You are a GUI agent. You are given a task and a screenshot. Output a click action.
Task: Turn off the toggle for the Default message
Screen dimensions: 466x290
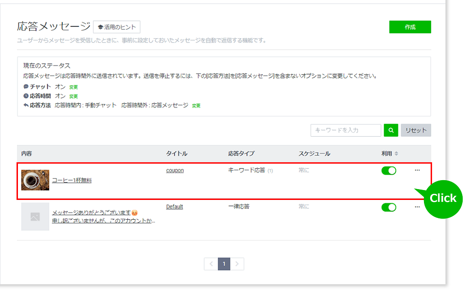click(389, 207)
